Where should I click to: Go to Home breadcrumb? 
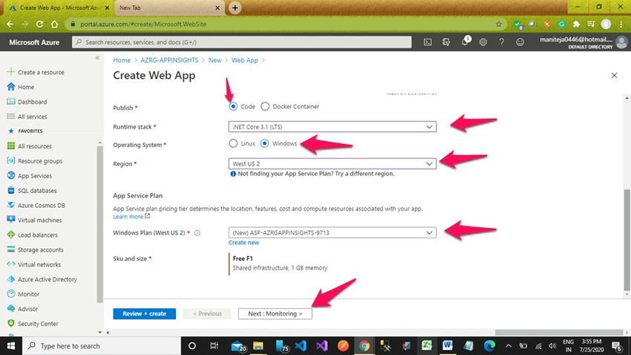pyautogui.click(x=122, y=60)
